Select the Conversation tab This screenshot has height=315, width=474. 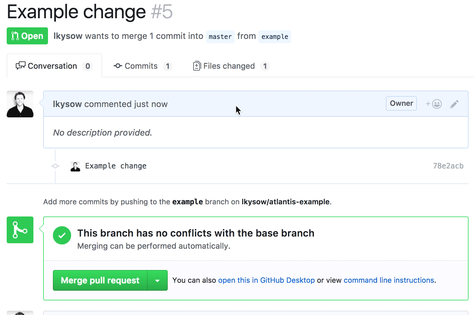click(54, 66)
